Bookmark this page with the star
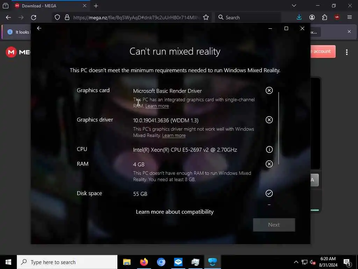 pyautogui.click(x=206, y=18)
